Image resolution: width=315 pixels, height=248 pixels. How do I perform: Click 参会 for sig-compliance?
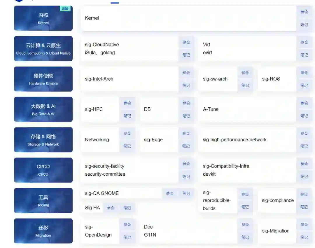[x=304, y=194]
